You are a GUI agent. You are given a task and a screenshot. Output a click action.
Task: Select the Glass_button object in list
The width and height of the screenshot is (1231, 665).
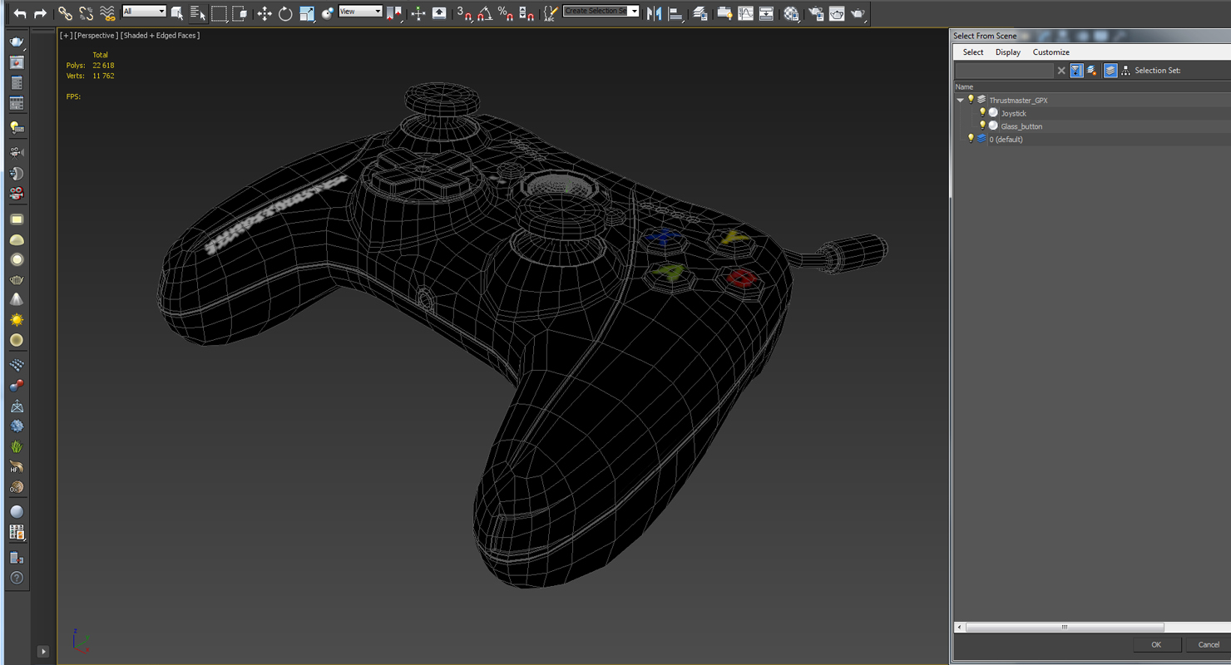pyautogui.click(x=1021, y=126)
